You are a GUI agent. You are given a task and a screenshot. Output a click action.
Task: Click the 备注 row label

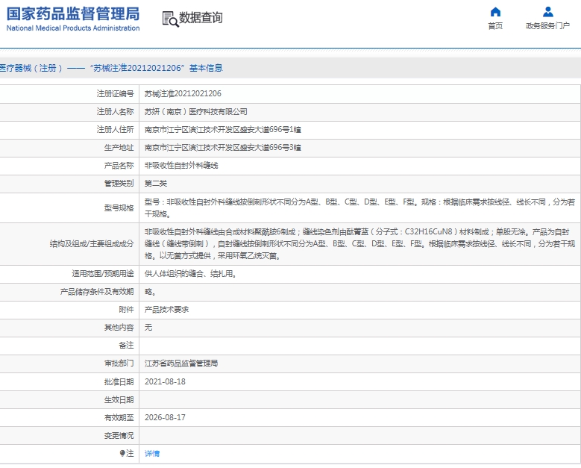coord(126,346)
